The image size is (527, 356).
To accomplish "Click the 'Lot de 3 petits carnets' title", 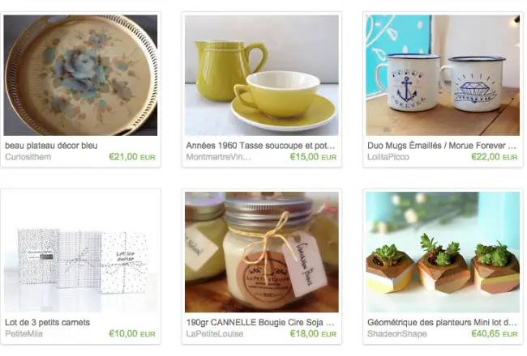I will (x=47, y=323).
